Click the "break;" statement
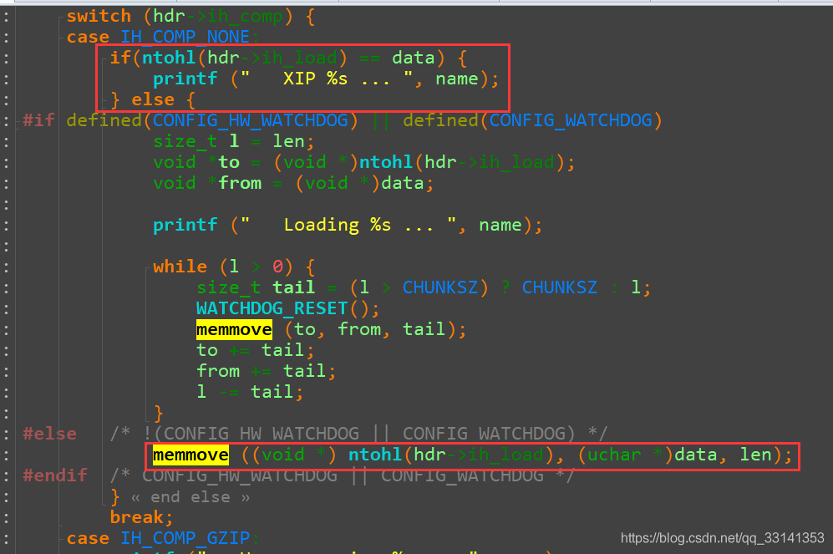833x554 pixels. (142, 517)
